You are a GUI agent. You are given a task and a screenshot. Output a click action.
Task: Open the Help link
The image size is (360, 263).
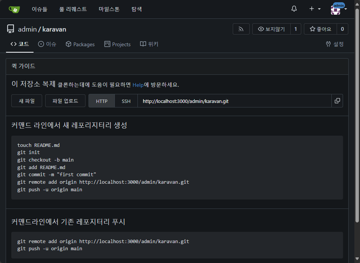[137, 85]
